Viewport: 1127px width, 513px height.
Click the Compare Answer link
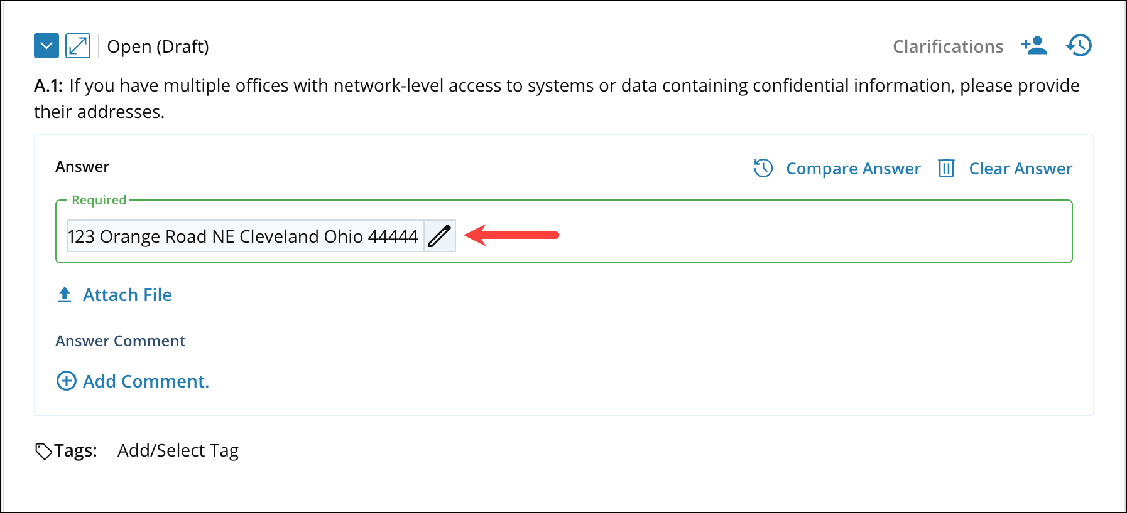853,169
